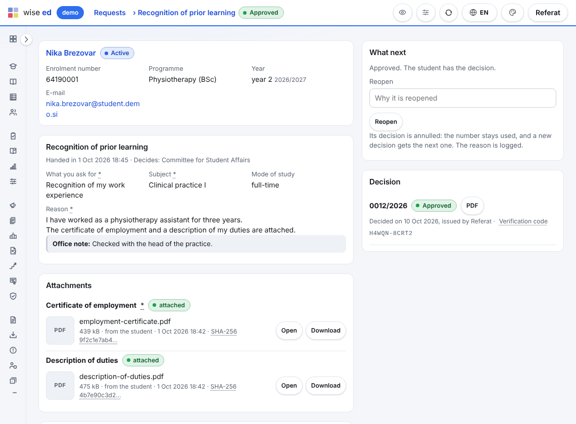The image size is (576, 424).
Task: Open the color palette theme button
Action: [x=512, y=13]
